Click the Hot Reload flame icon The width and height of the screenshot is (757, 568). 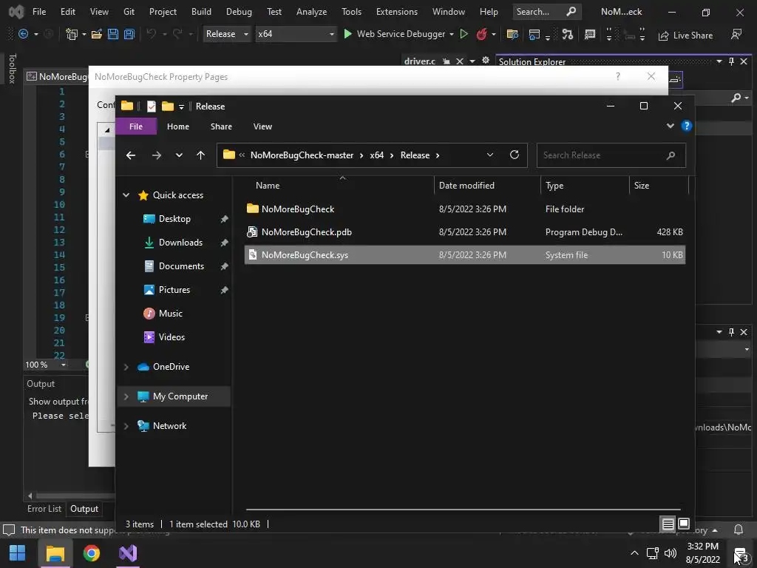point(481,34)
